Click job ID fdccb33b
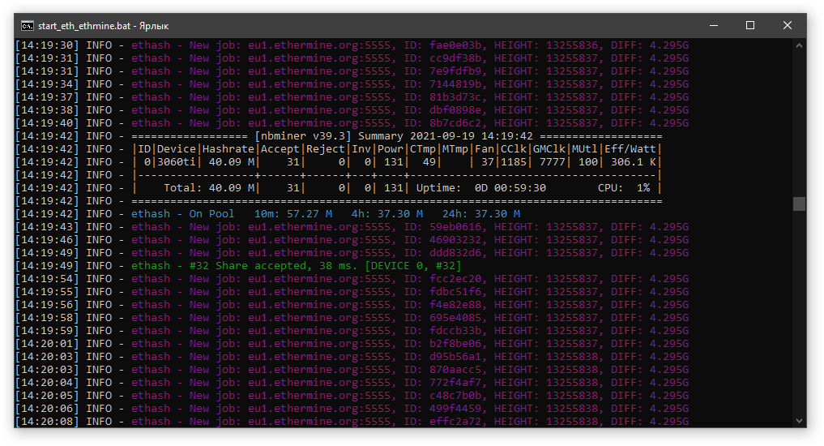The width and height of the screenshot is (824, 446). point(455,331)
